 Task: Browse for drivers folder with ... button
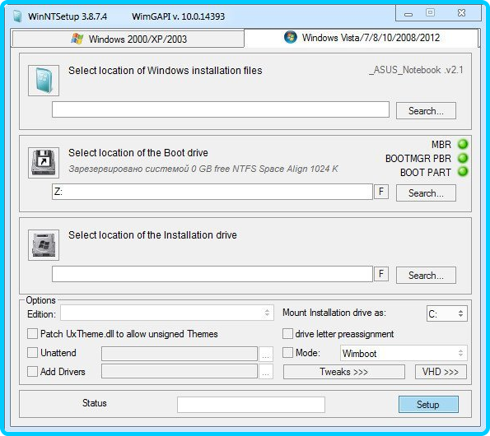(x=266, y=371)
